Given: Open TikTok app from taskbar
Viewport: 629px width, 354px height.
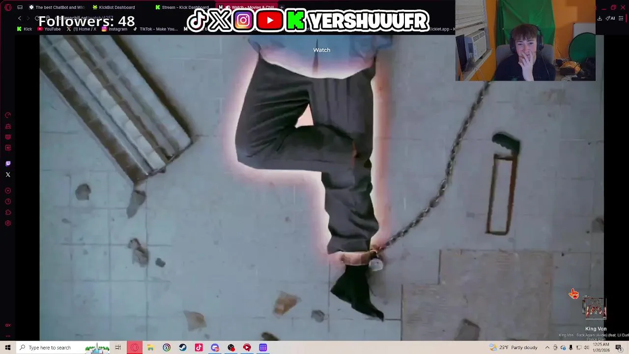Looking at the screenshot, I should coord(199,348).
